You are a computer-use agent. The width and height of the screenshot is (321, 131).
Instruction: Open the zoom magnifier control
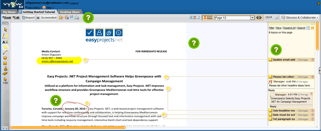click(x=277, y=18)
